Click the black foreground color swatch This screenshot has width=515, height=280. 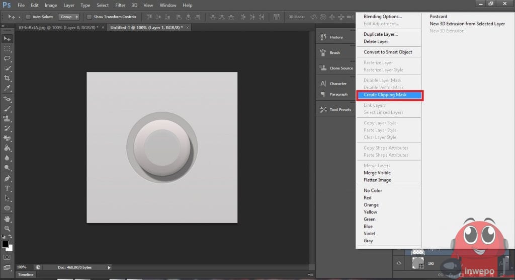(6, 244)
